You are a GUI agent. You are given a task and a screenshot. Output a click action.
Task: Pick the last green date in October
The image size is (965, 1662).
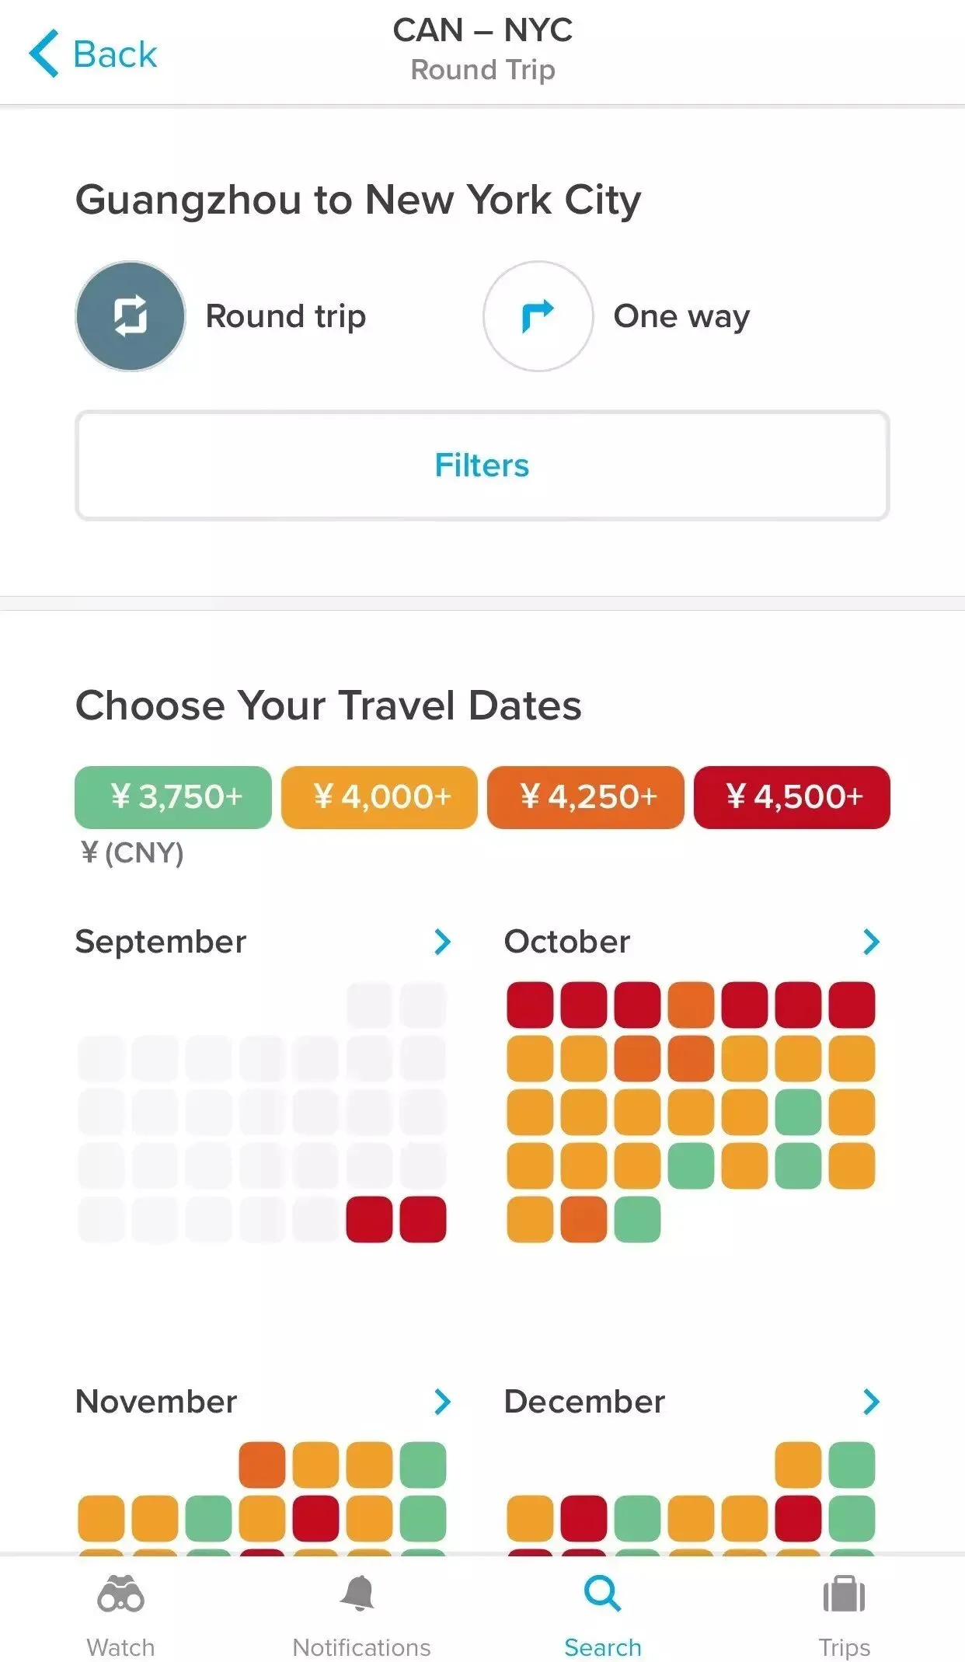(x=637, y=1220)
